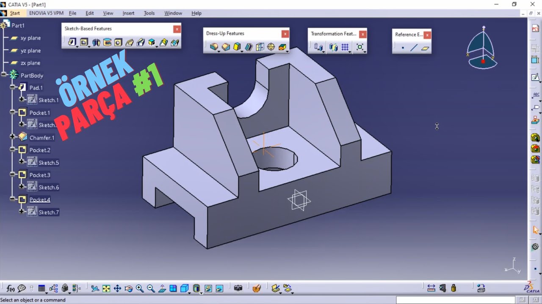
Task: Click the Capture camera icon
Action: click(x=238, y=288)
